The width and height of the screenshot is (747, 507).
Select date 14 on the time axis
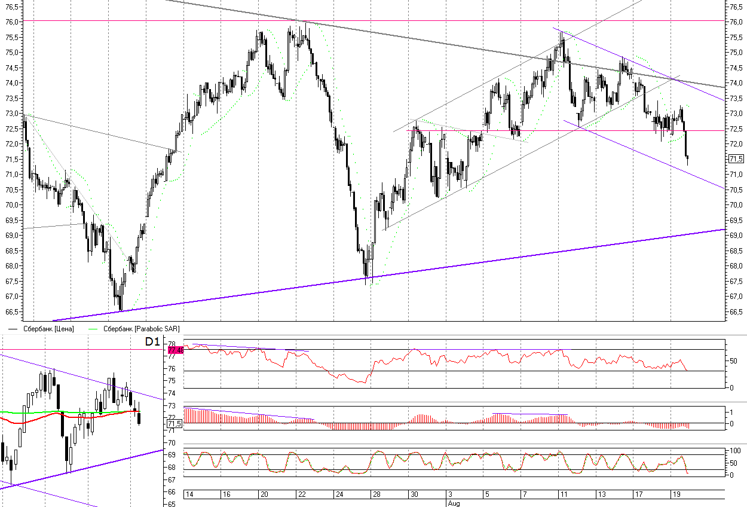[189, 495]
